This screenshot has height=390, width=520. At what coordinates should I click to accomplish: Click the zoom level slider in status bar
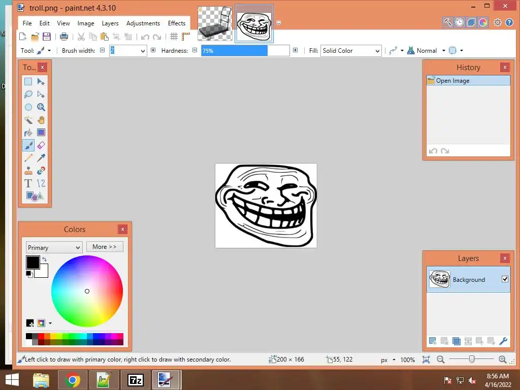(x=472, y=359)
